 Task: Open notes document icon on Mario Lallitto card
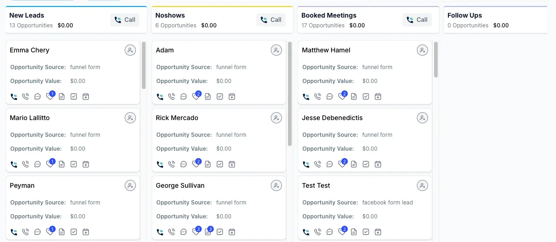click(62, 164)
